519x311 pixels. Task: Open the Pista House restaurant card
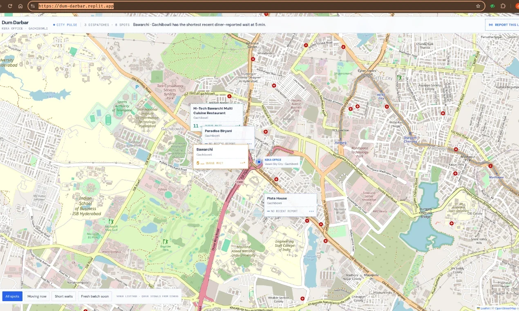290,205
